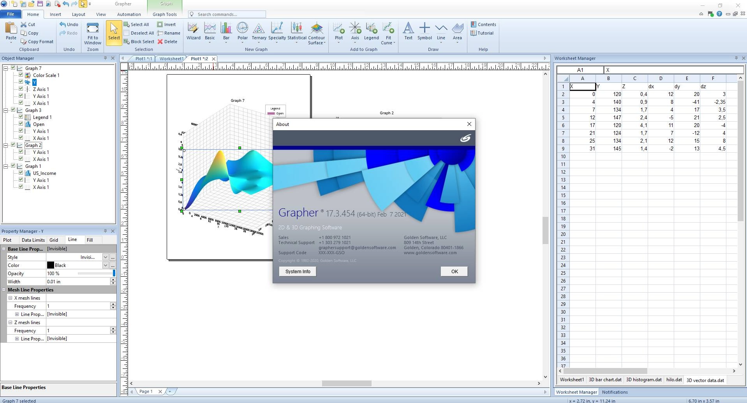Toggle visibility of Legend 1

point(21,117)
